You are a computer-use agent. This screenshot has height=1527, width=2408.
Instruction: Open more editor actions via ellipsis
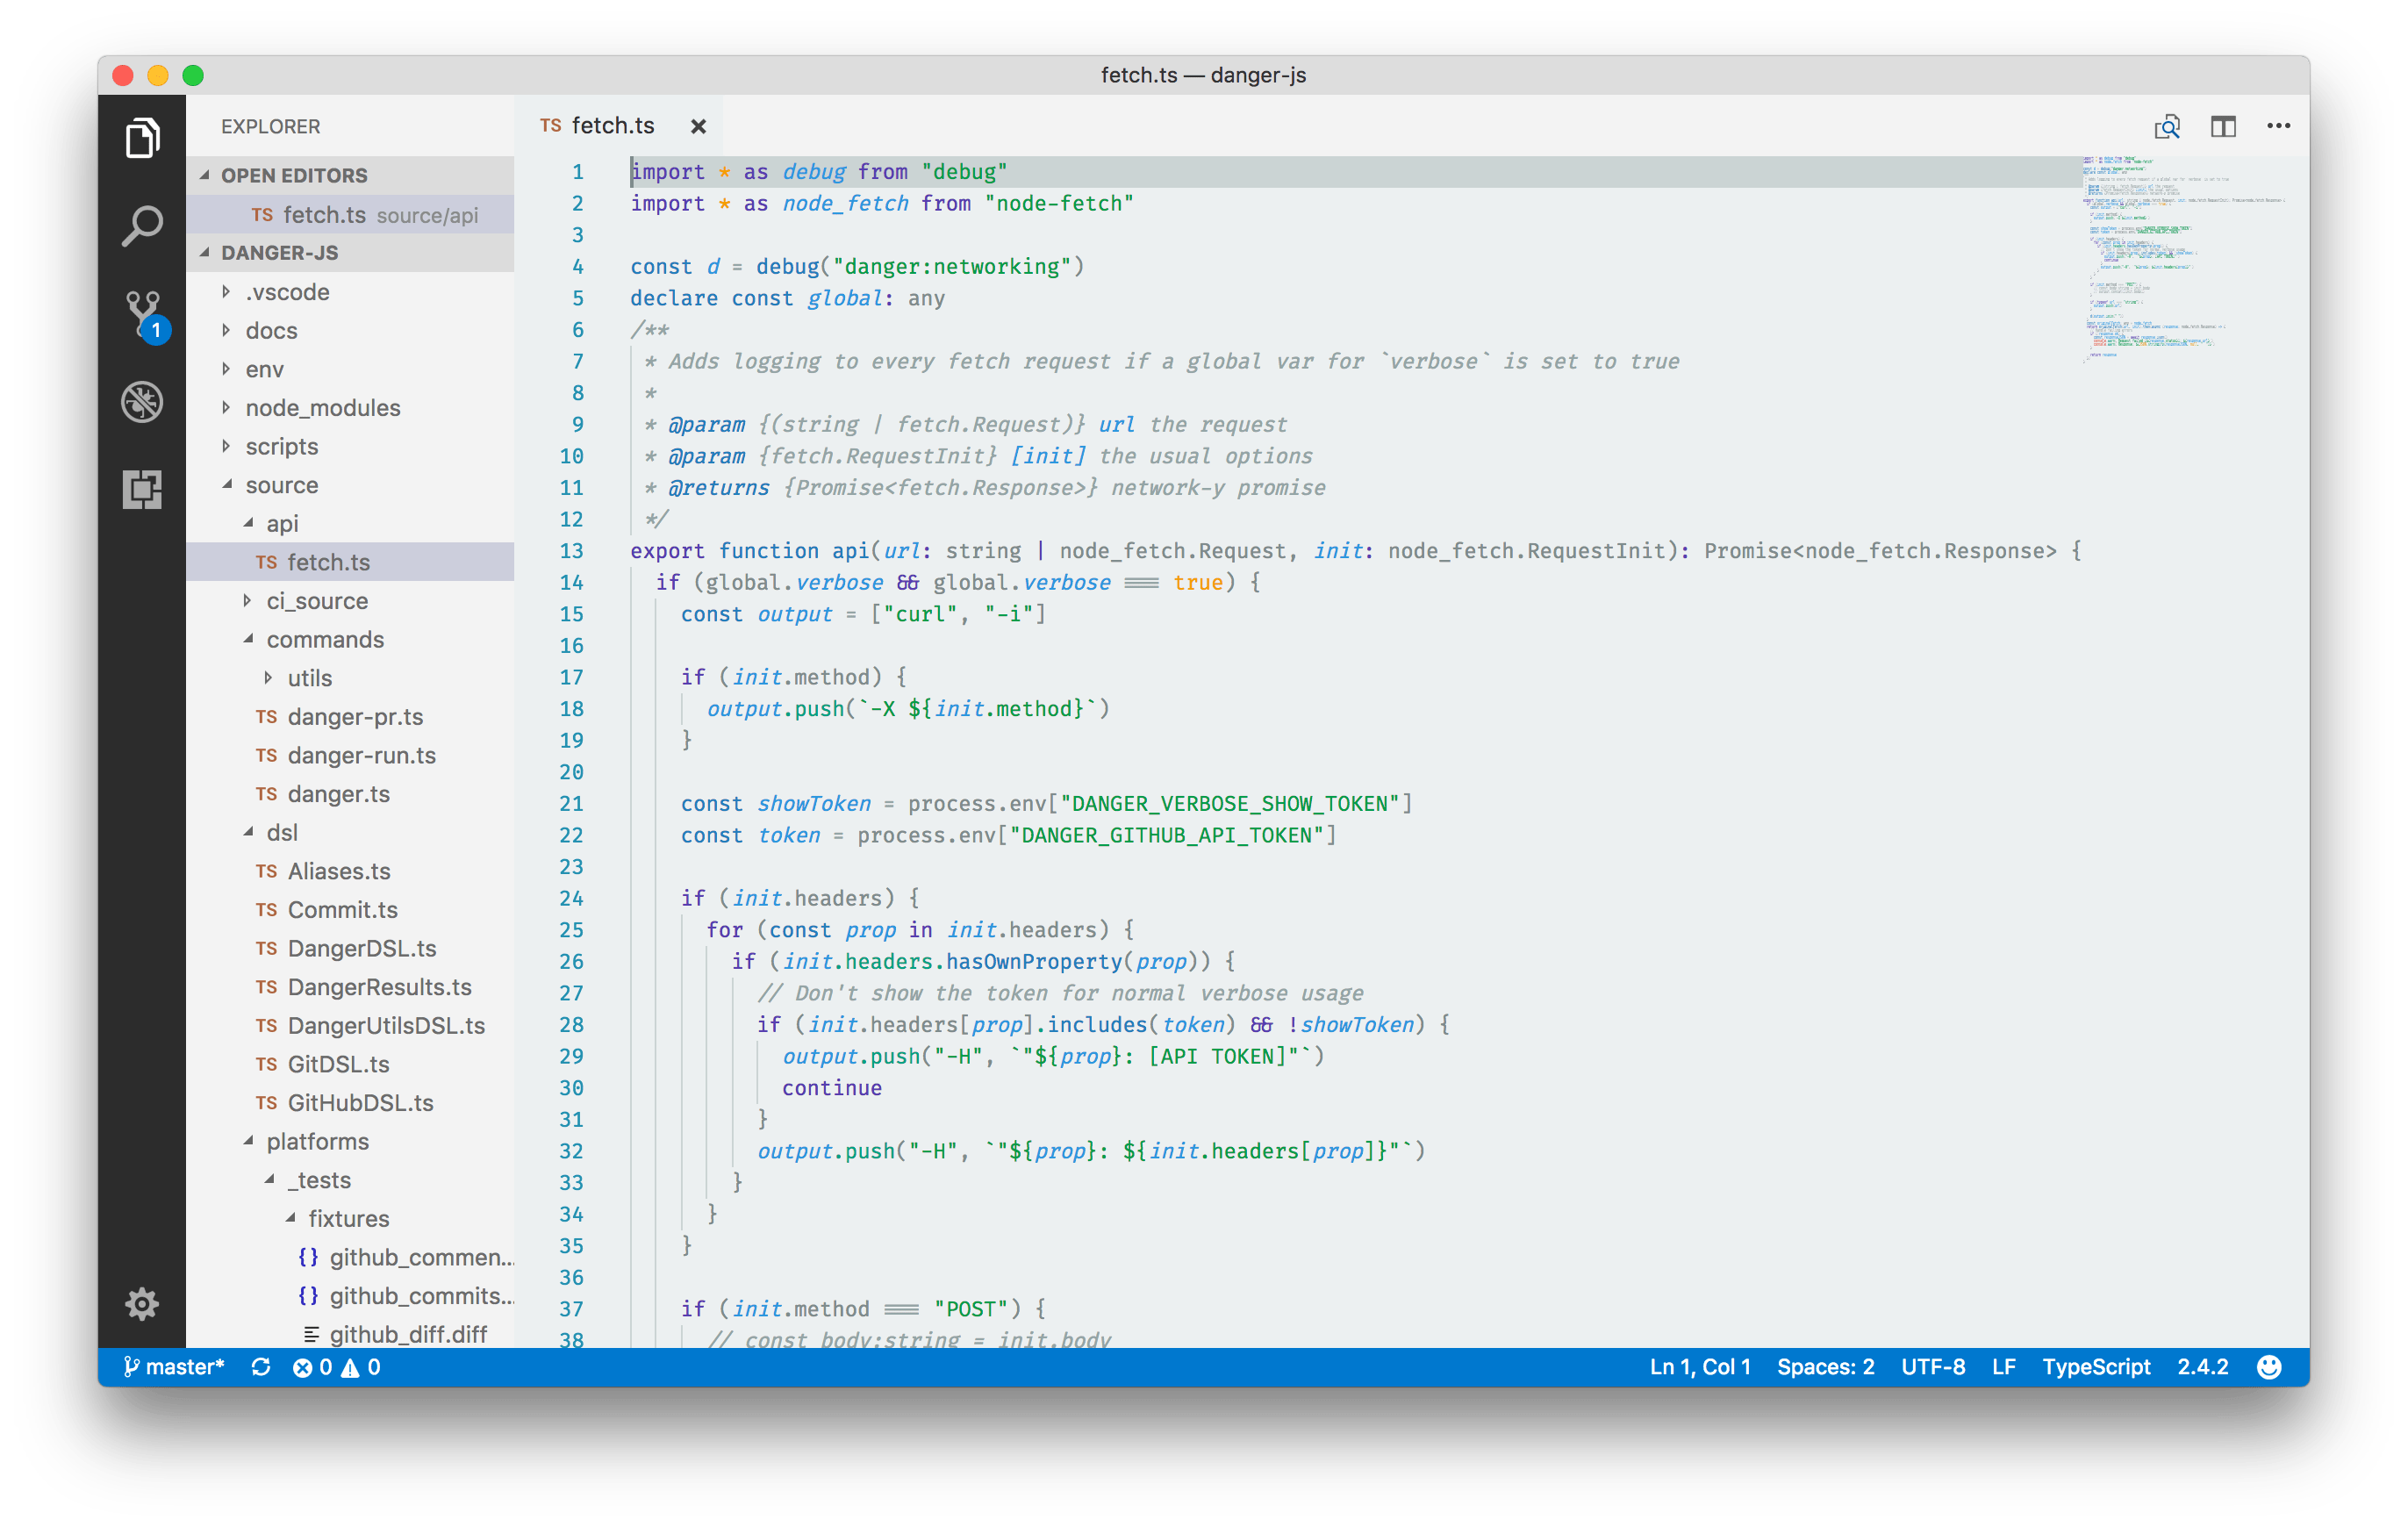coord(2279,126)
